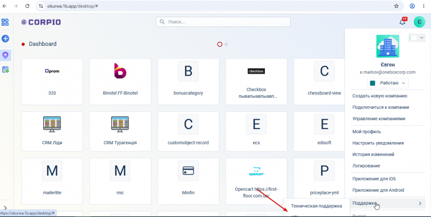
Task: Open browser profile icon
Action: (412, 6)
